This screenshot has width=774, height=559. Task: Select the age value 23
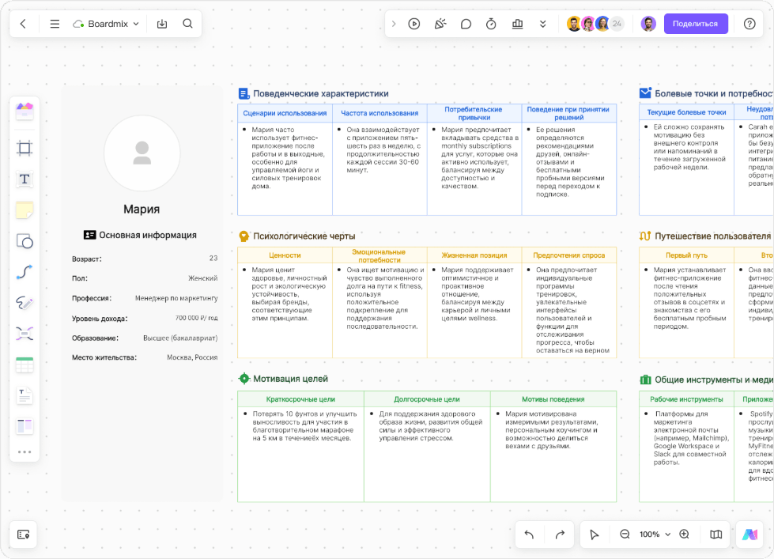point(213,259)
